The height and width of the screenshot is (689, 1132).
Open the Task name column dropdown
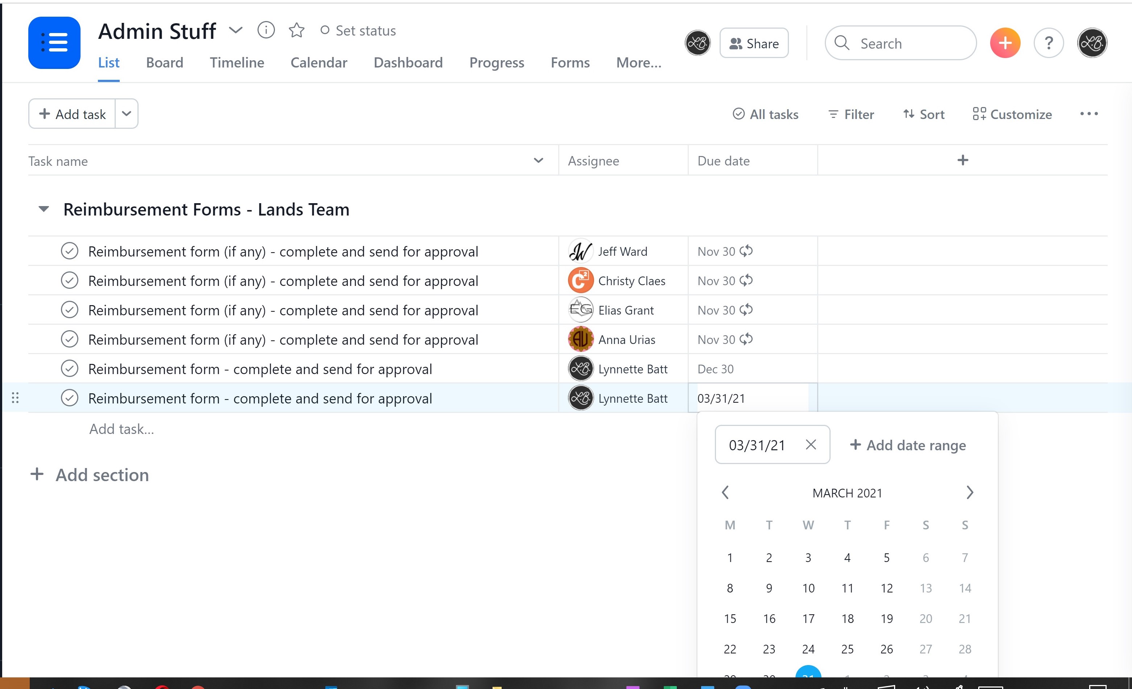tap(539, 160)
